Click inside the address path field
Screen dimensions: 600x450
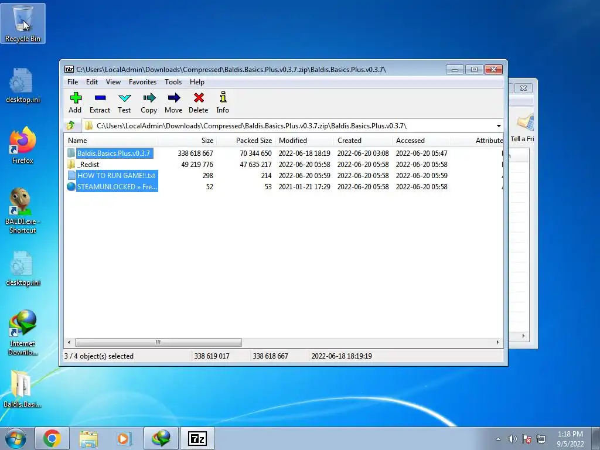coord(288,126)
